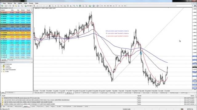Set timeframe to M15
The width and height of the screenshot is (197, 110).
108,6
